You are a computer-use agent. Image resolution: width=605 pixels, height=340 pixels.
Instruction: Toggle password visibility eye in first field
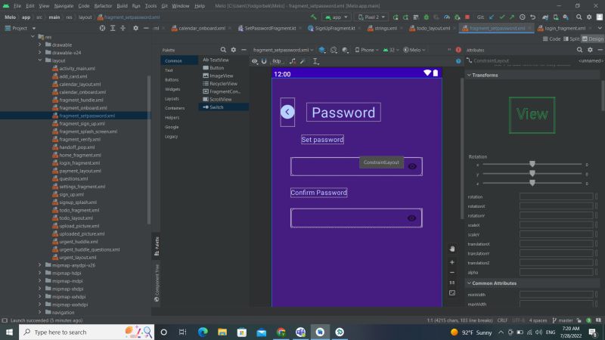point(412,166)
